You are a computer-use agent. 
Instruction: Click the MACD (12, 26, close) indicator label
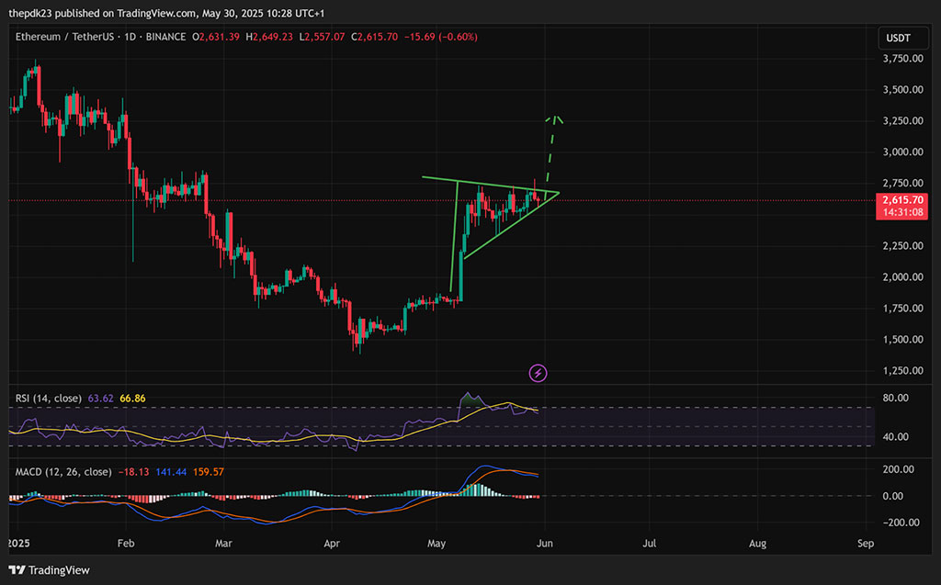pos(63,472)
